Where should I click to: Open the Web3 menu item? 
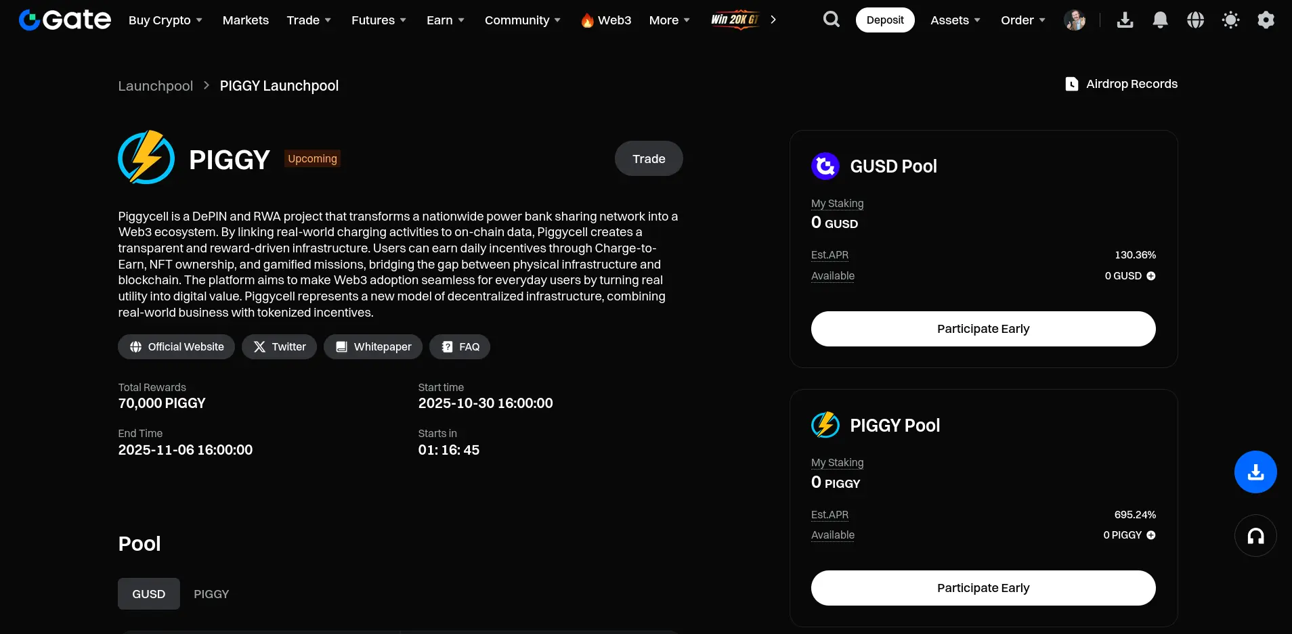click(606, 20)
